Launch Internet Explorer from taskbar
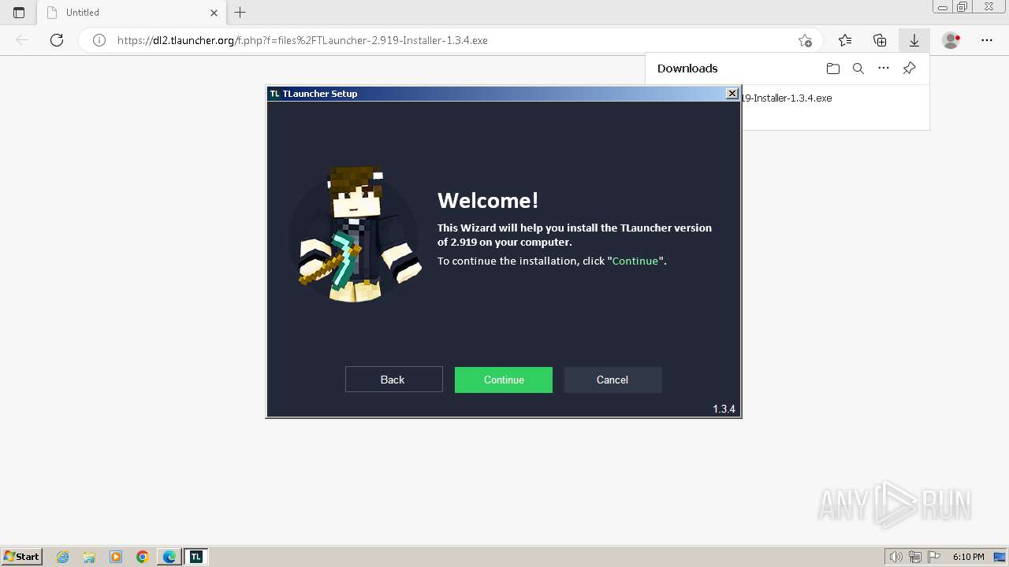The height and width of the screenshot is (567, 1009). [62, 557]
